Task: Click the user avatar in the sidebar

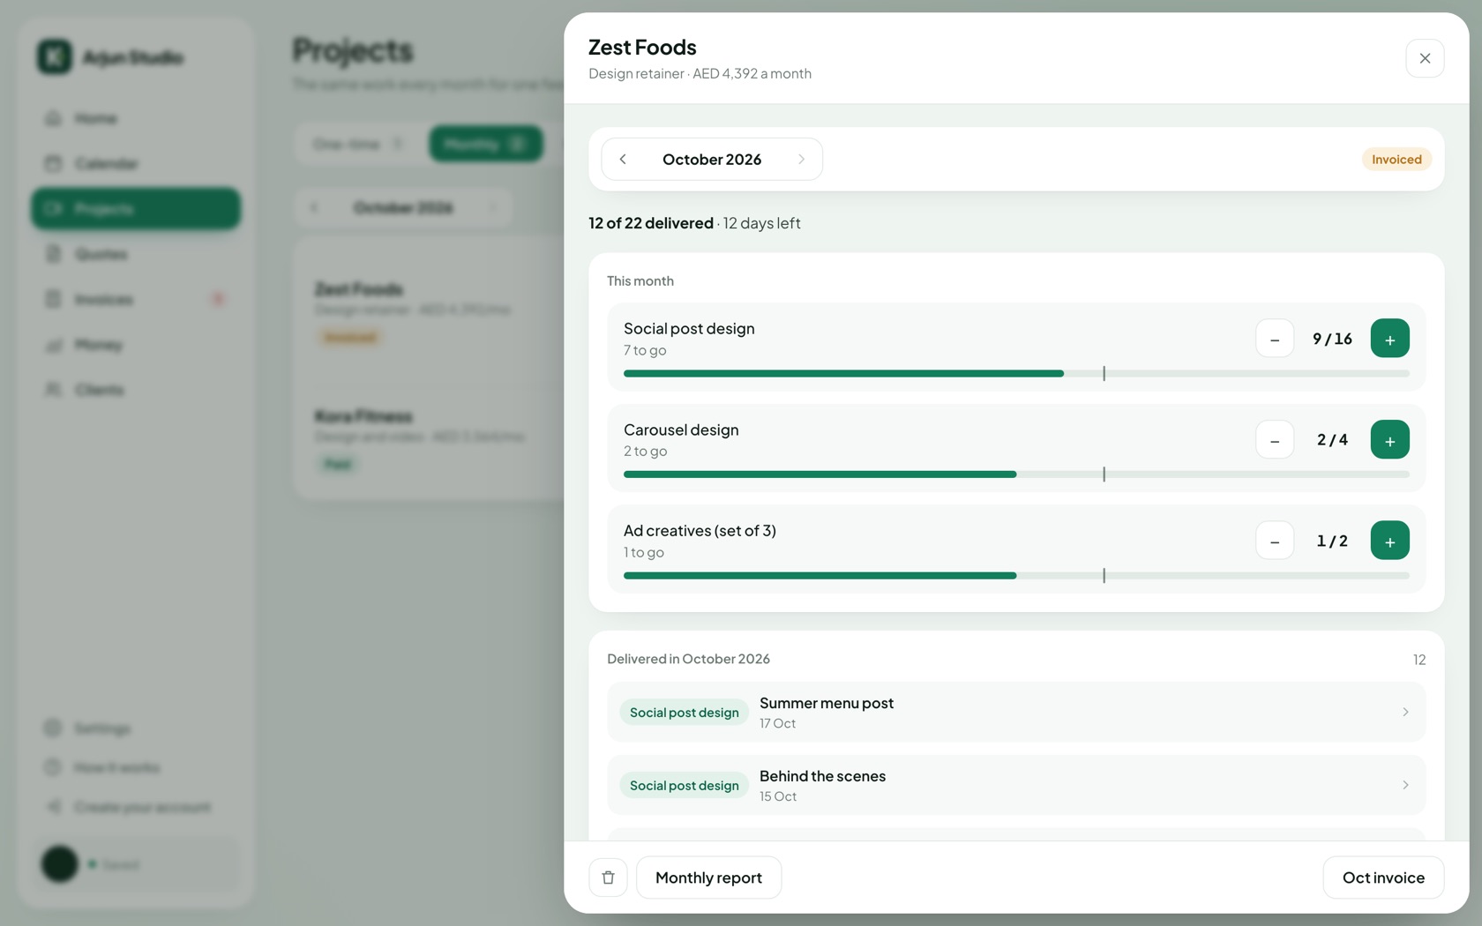Action: click(x=60, y=864)
